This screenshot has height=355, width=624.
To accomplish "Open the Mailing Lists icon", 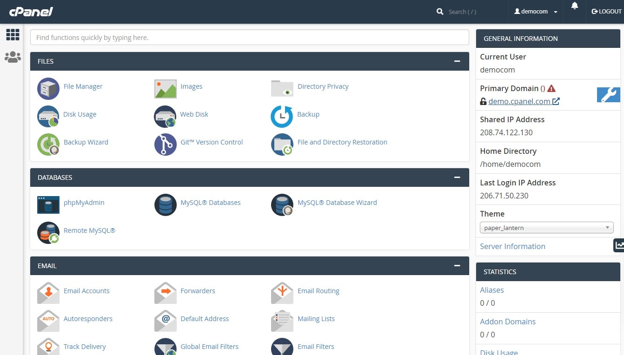I will pyautogui.click(x=282, y=321).
